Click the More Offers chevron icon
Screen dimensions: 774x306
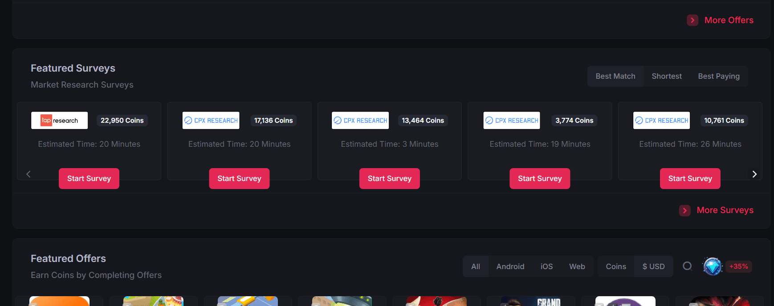pos(693,20)
